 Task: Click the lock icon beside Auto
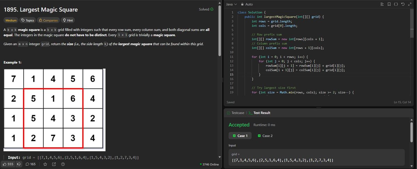tap(242, 4)
